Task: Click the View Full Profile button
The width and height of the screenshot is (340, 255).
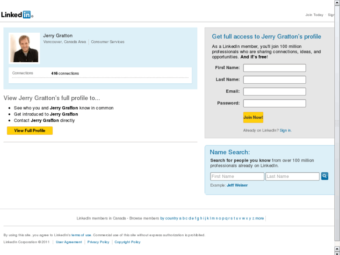Action: pos(30,131)
